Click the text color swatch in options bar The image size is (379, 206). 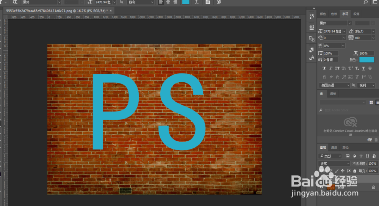pos(186,2)
